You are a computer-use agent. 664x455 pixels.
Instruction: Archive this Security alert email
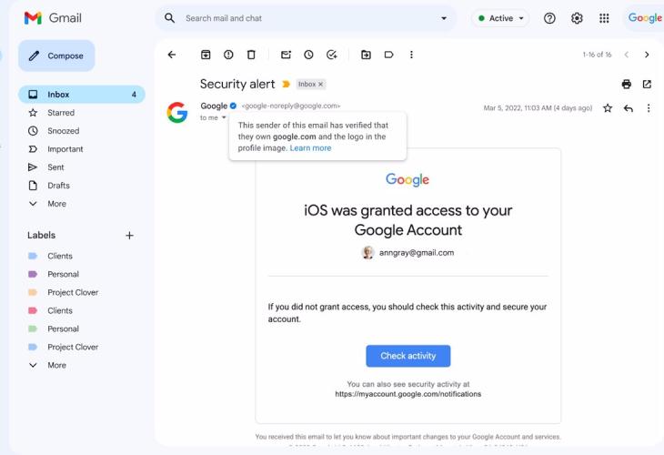tap(206, 55)
